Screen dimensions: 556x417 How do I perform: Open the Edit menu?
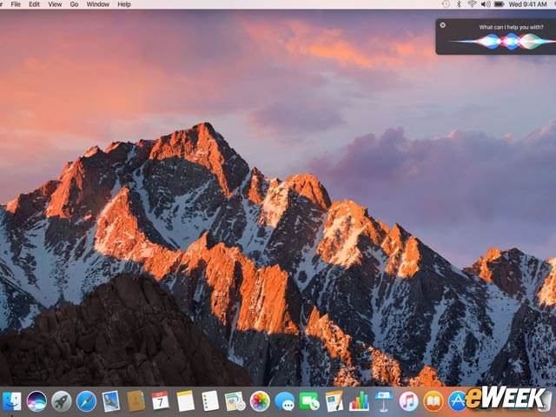34,4
